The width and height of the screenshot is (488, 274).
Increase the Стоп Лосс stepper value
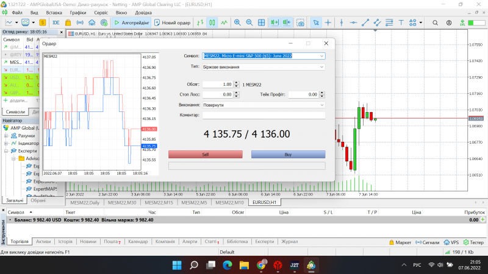click(x=236, y=93)
